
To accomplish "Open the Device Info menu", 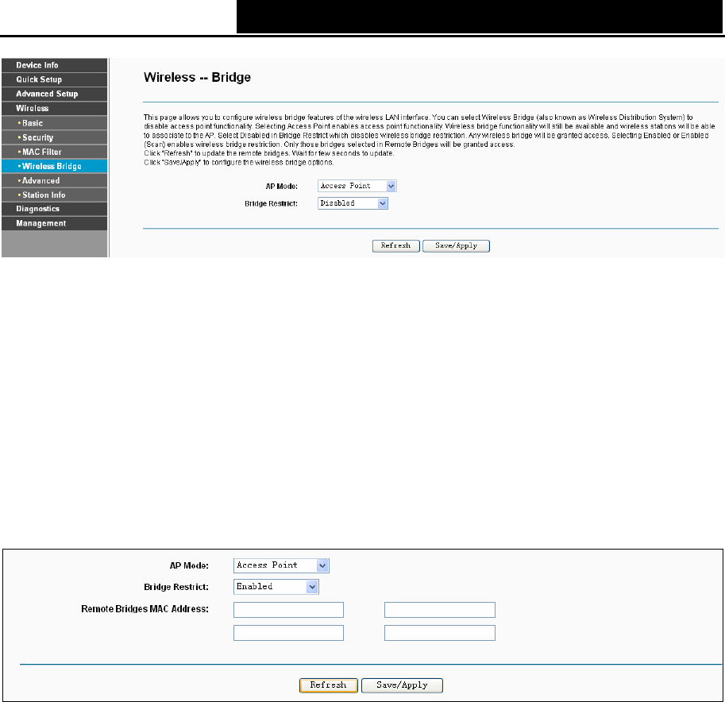I will click(x=54, y=65).
